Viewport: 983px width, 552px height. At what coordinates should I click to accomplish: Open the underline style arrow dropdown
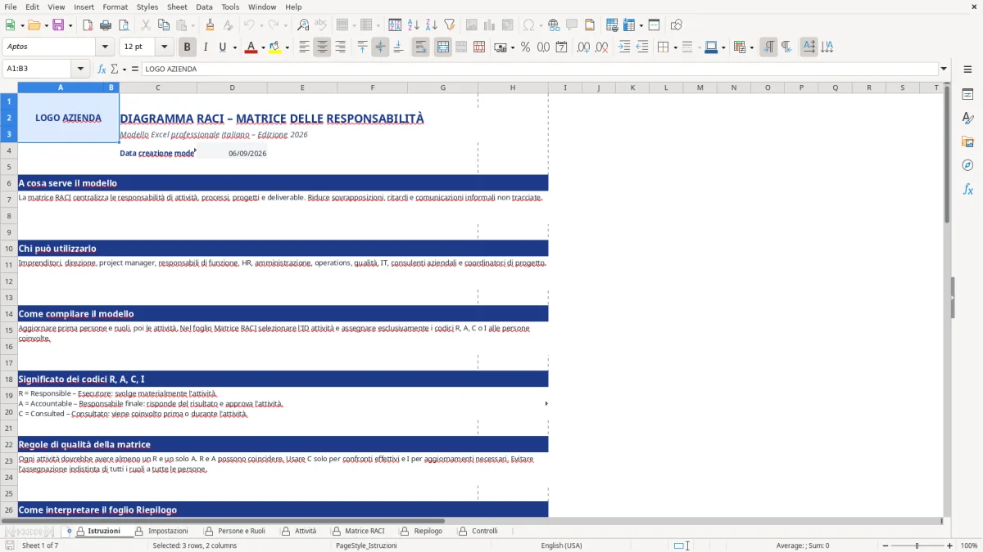coord(235,47)
